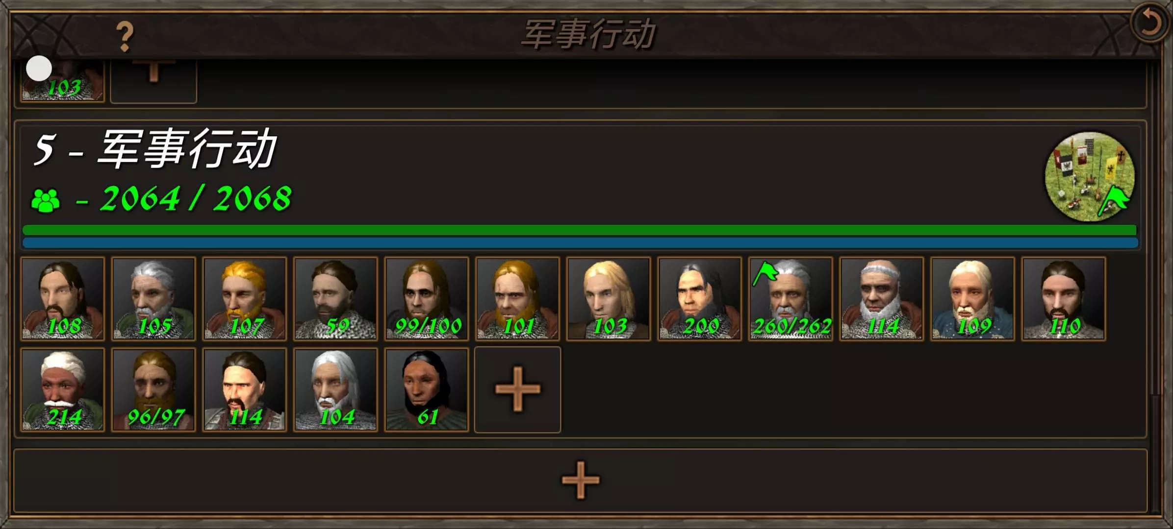Select commander portrait with 200 troops

[699, 298]
